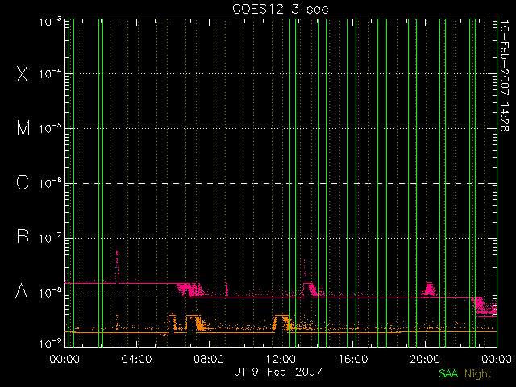Click the pink flare spike near 03:00
Screen dimensions: 516x387
117,267
